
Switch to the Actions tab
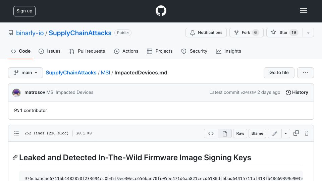(x=126, y=51)
